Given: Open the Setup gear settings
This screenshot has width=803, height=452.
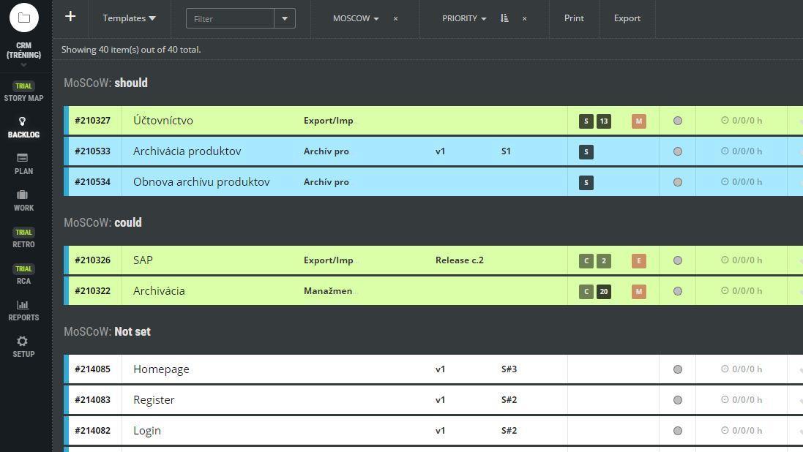Looking at the screenshot, I should pyautogui.click(x=23, y=347).
